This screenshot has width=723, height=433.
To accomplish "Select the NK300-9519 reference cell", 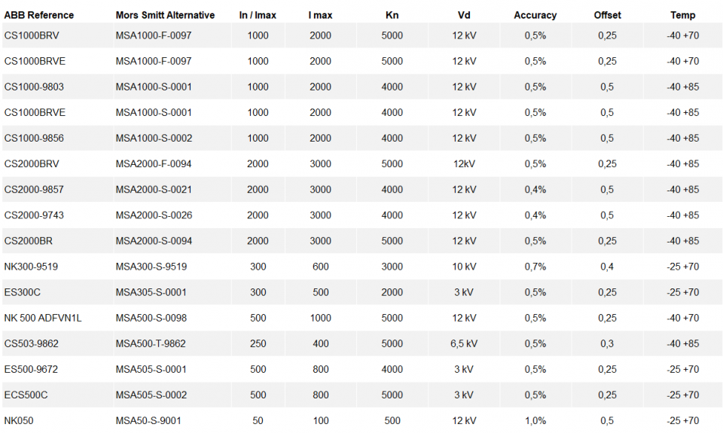I will [31, 267].
